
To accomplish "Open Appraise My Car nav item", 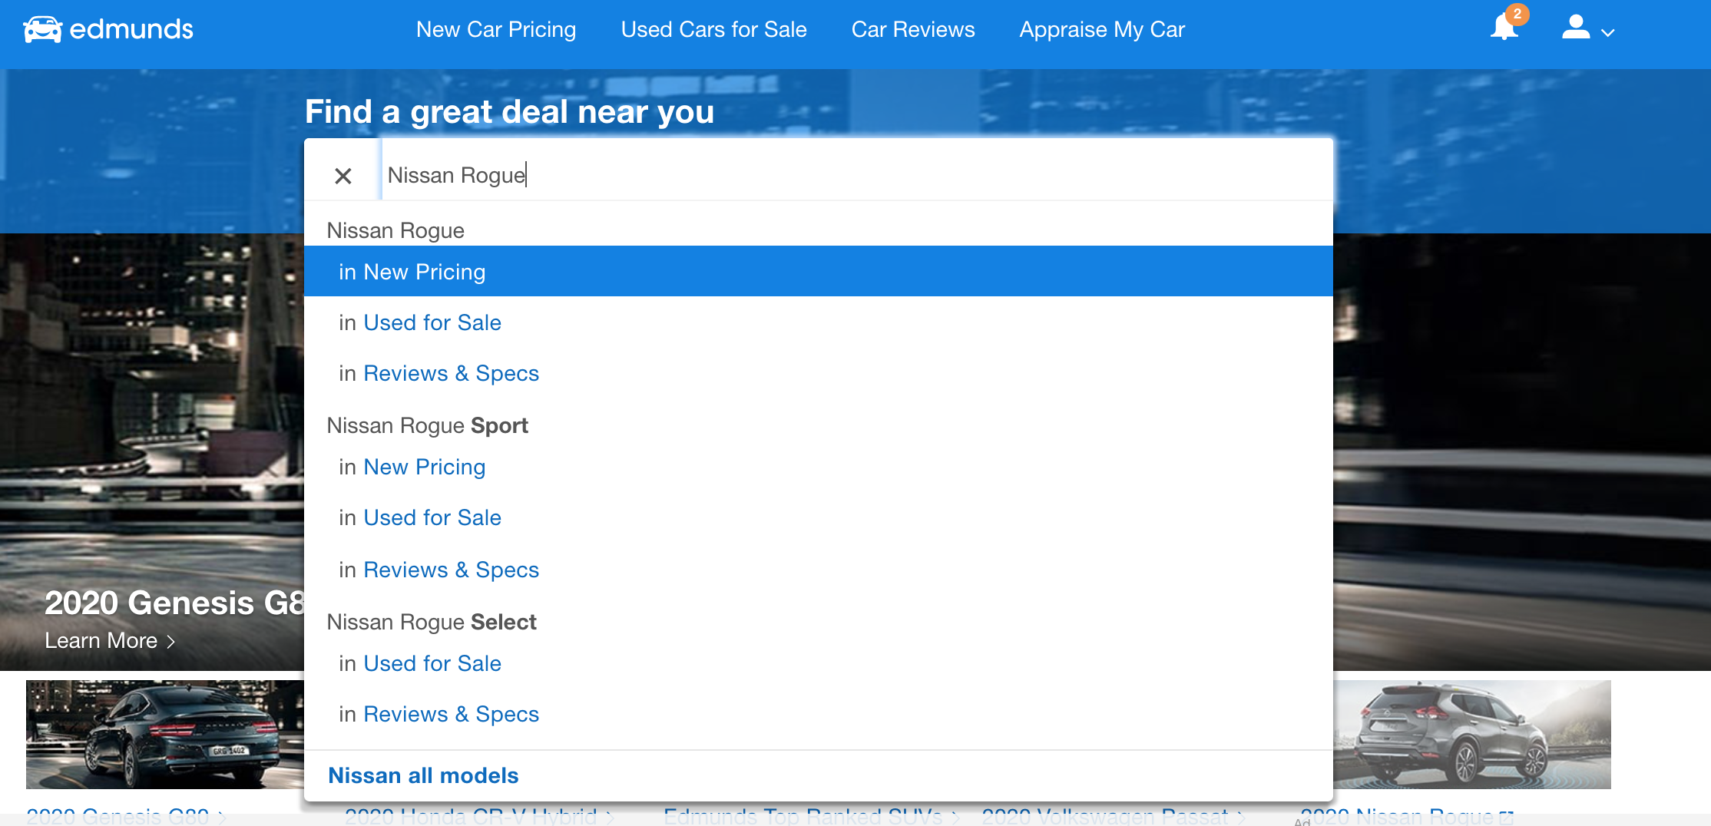I will point(1101,29).
